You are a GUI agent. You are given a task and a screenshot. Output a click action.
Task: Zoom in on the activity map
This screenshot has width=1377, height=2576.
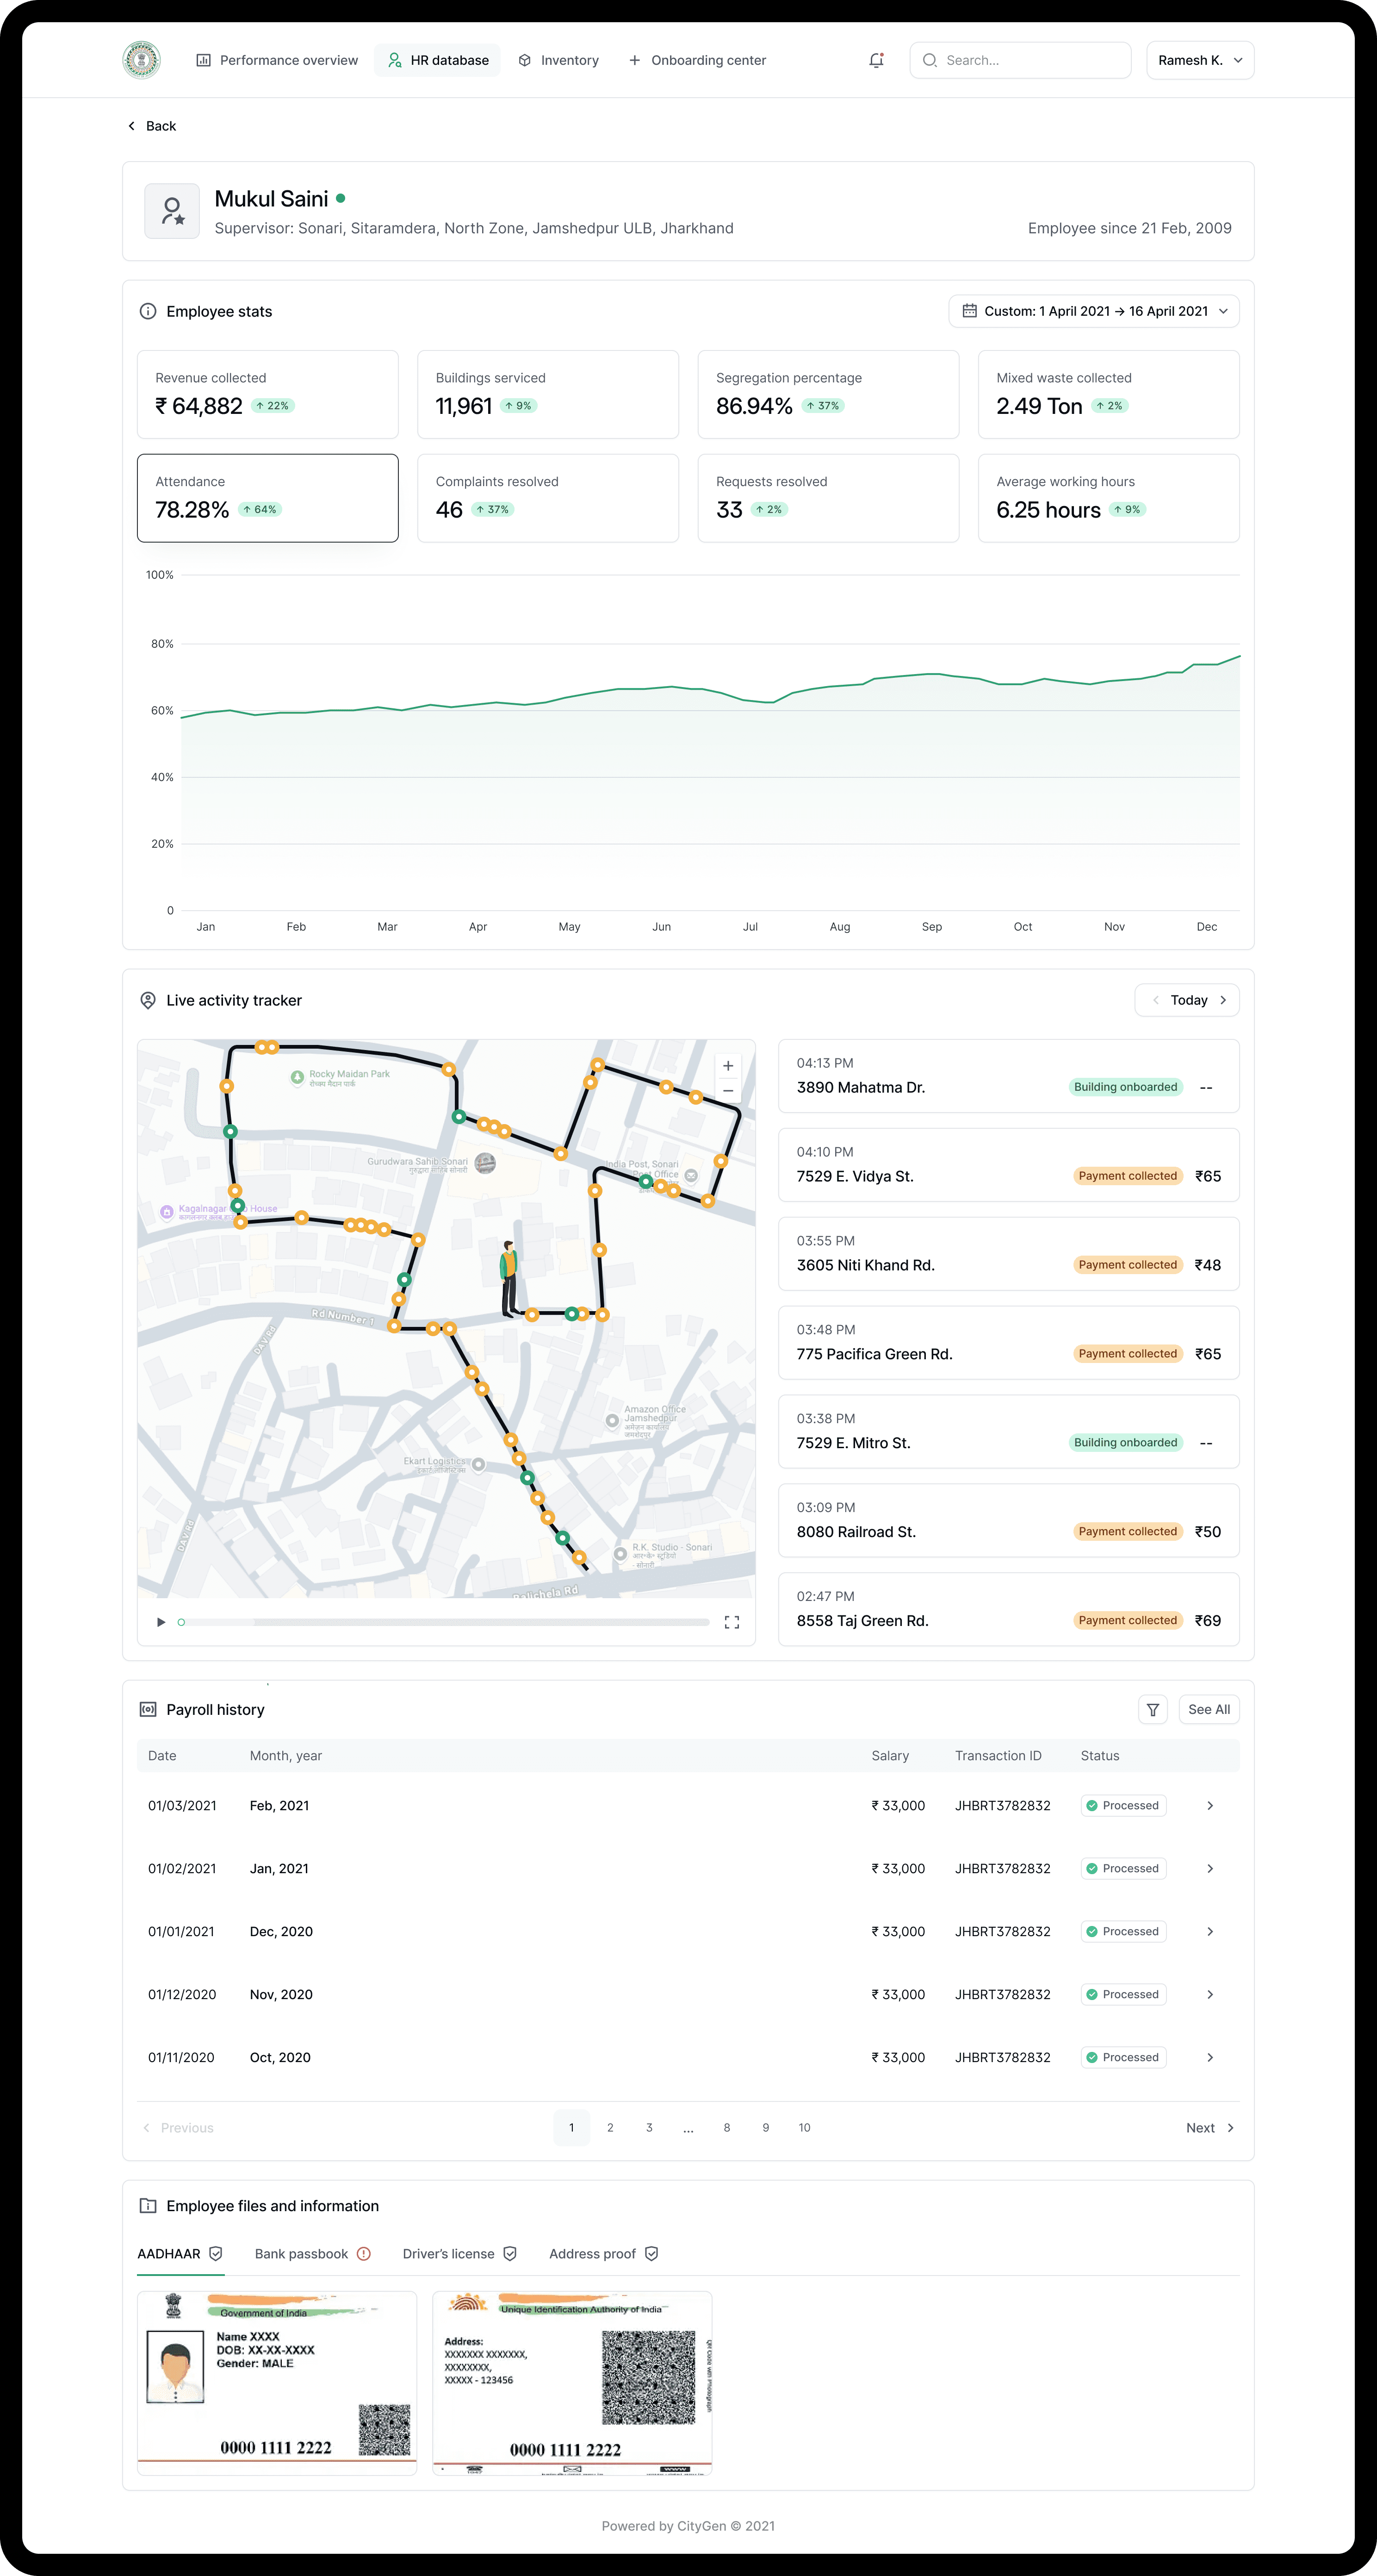(728, 1066)
